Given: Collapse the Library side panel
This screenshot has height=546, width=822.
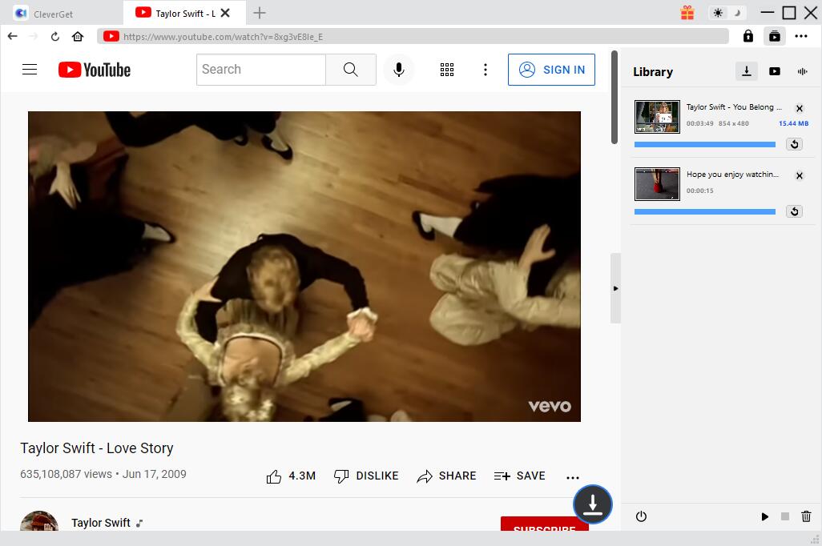Looking at the screenshot, I should 615,288.
